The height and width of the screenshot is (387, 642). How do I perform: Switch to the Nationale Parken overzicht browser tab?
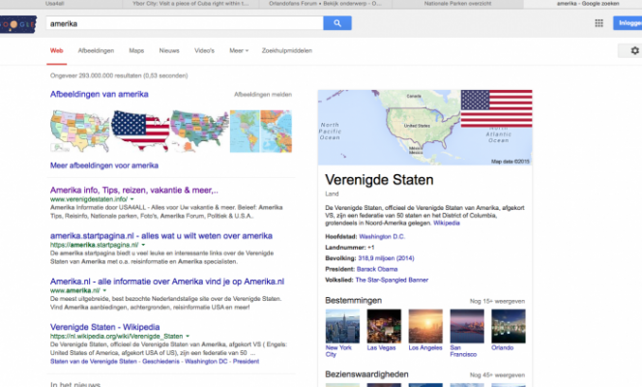pyautogui.click(x=457, y=3)
